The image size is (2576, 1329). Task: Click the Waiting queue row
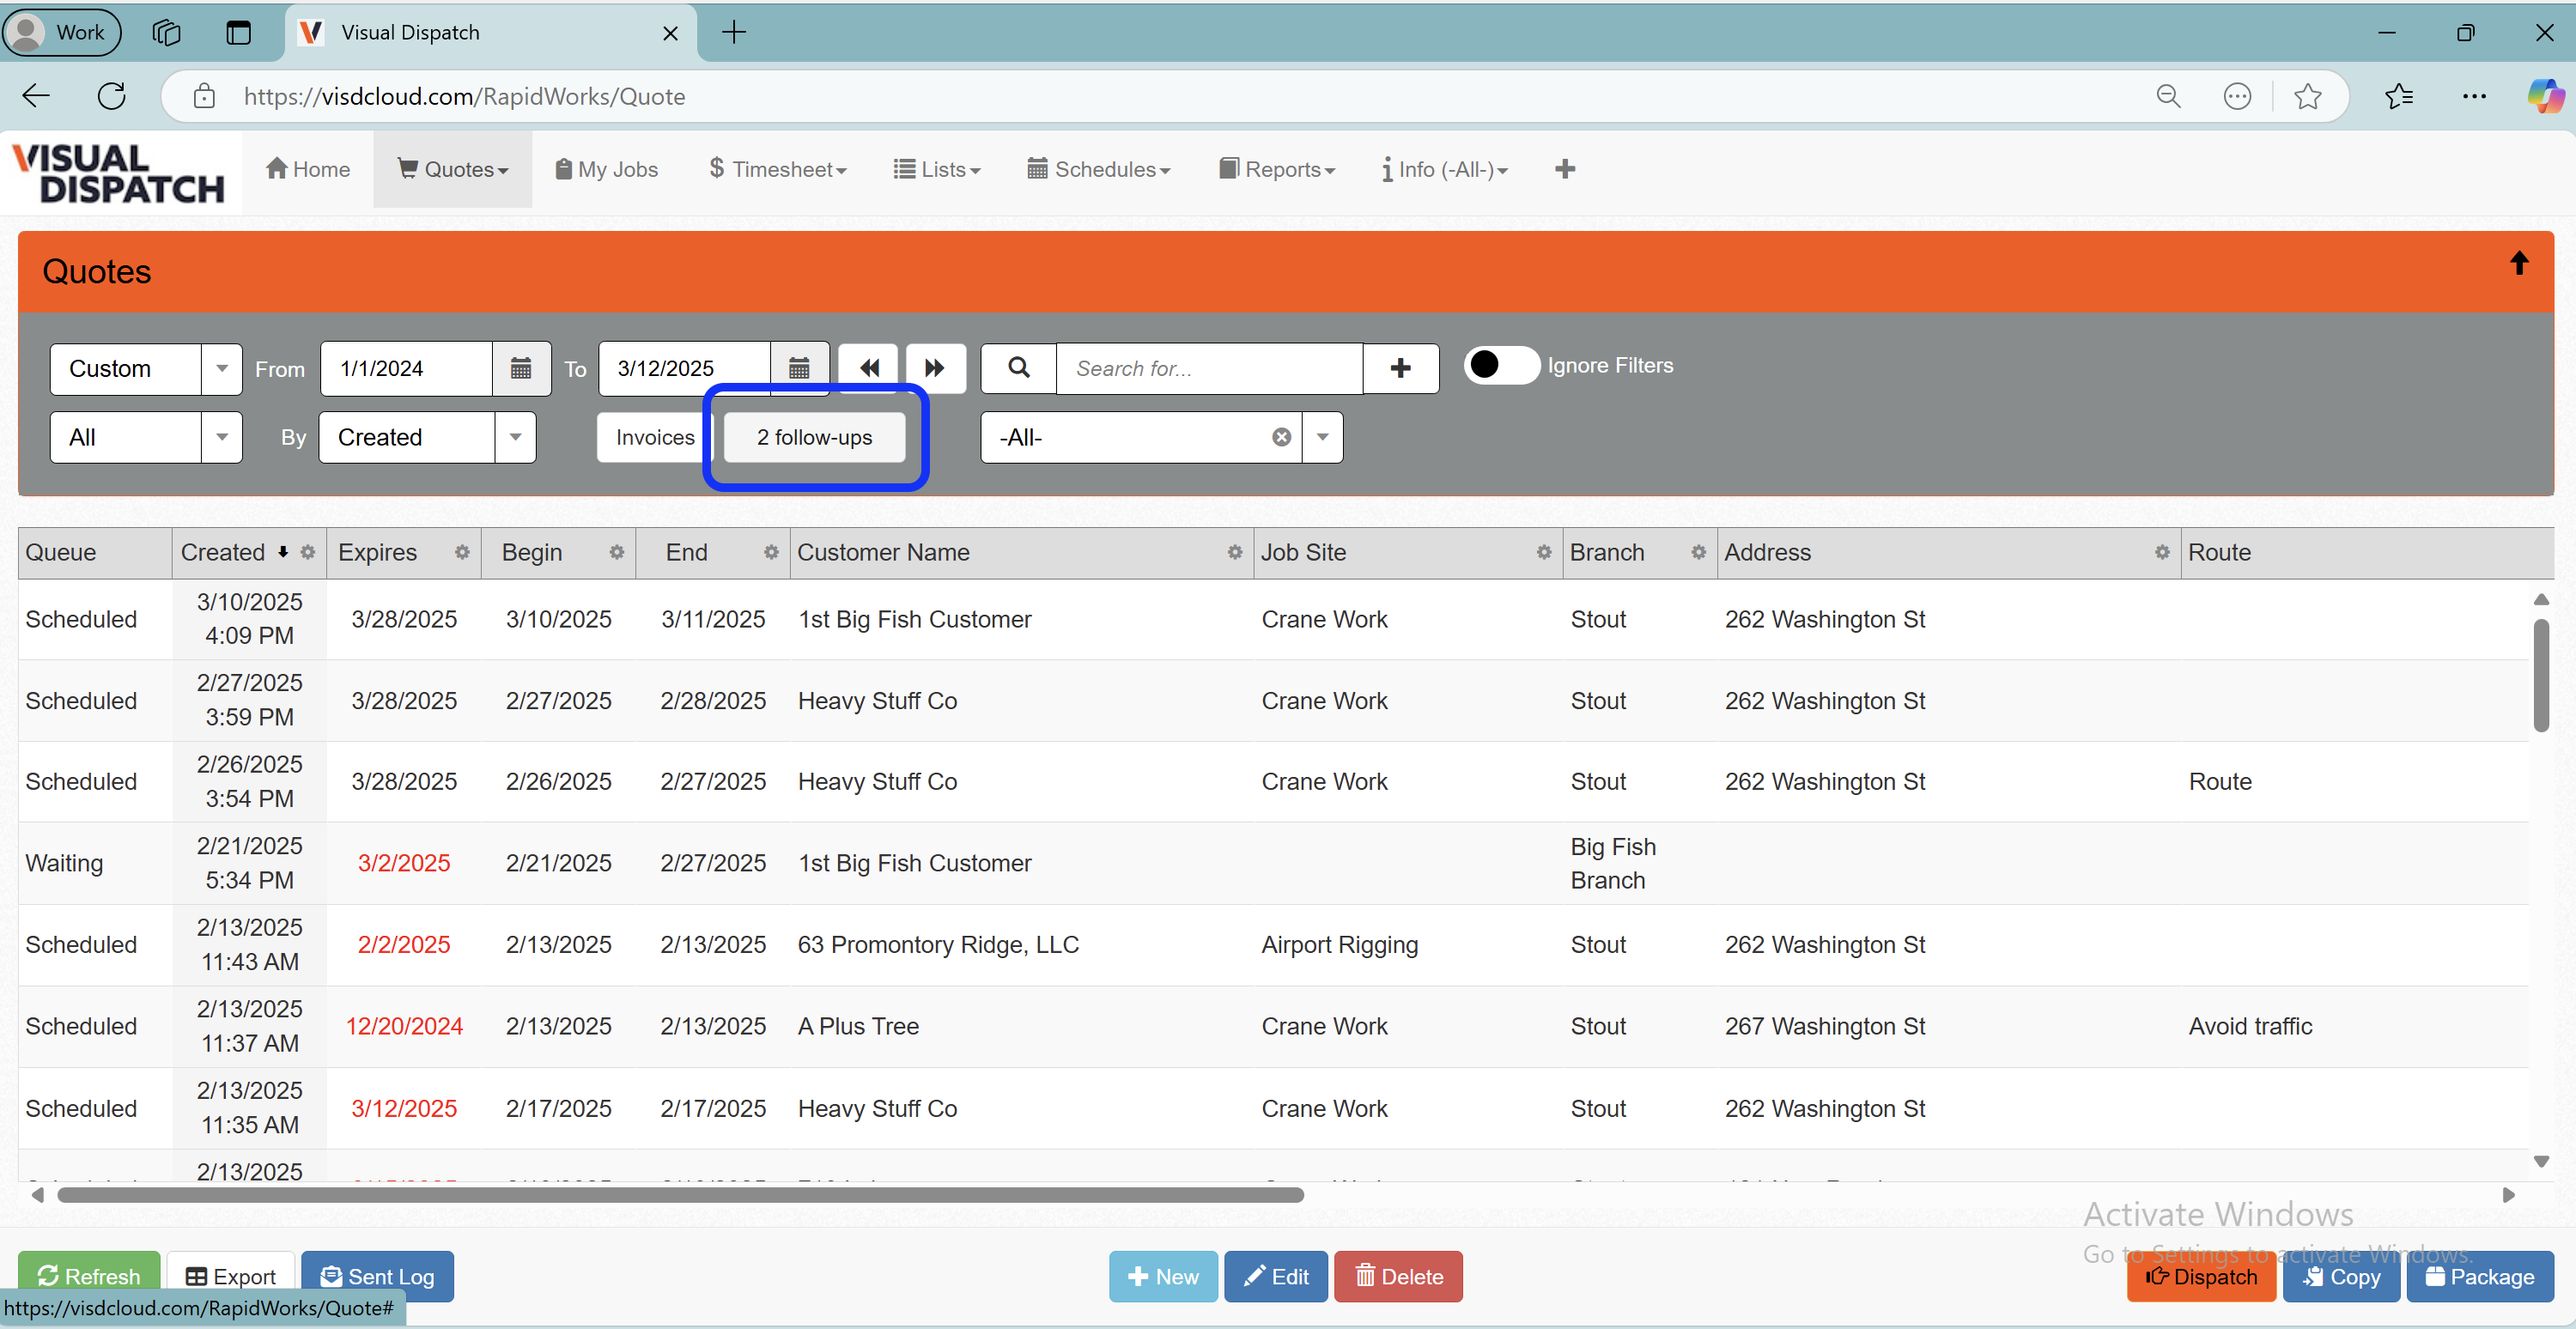click(1273, 863)
